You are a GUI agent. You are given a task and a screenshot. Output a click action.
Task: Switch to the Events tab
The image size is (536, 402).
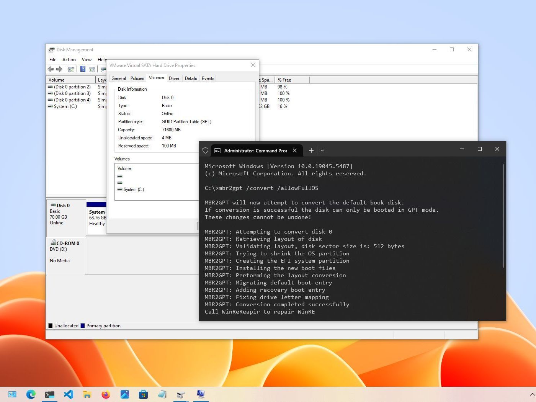[208, 78]
